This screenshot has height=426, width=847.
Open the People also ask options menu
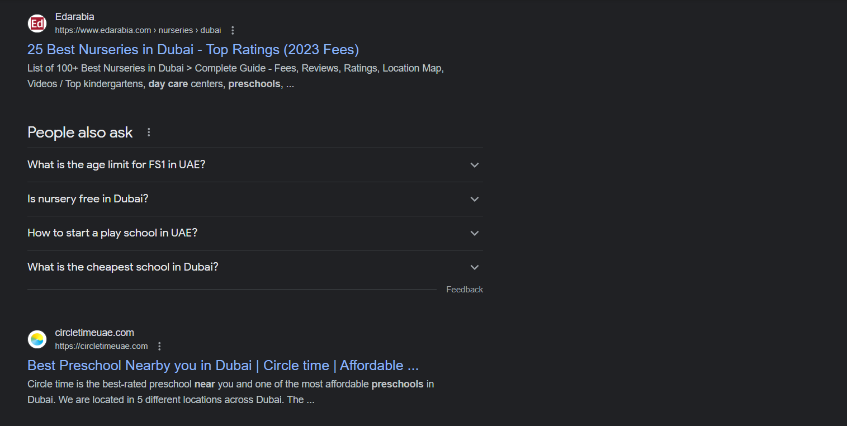[149, 132]
